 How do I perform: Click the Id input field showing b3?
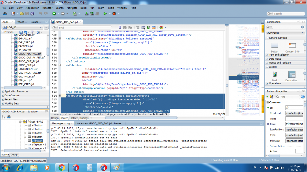294,108
